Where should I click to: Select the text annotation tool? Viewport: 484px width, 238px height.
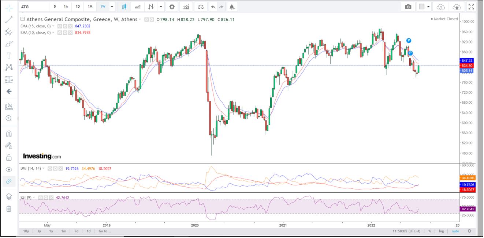click(x=9, y=55)
